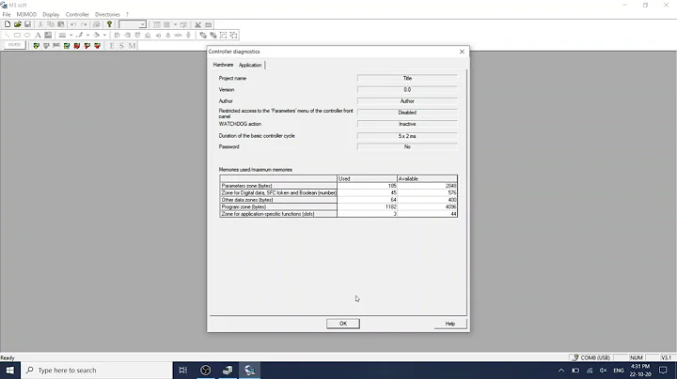Select the Line drawing tool
Image resolution: width=677 pixels, height=379 pixels.
(8, 36)
